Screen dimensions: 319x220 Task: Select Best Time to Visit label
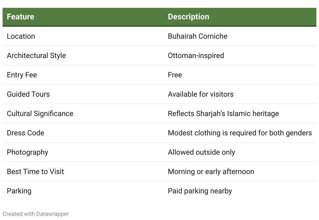point(35,172)
